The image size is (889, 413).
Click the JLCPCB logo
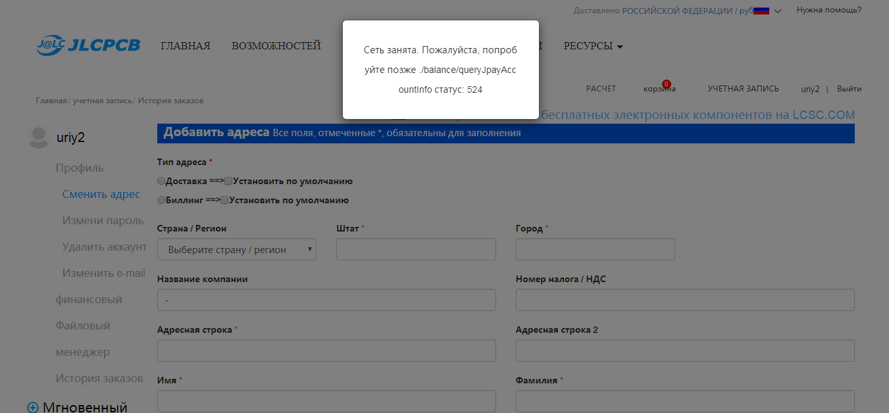coord(88,45)
